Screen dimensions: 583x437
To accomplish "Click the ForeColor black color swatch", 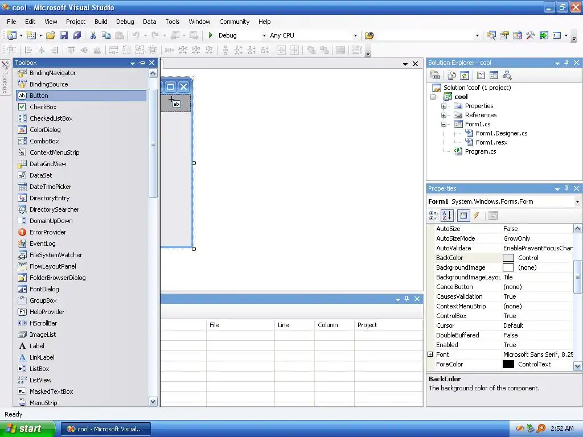I will (508, 364).
